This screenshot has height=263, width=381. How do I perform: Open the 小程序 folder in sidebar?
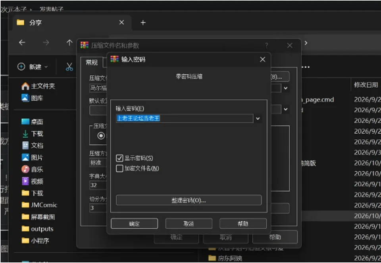[35, 240]
